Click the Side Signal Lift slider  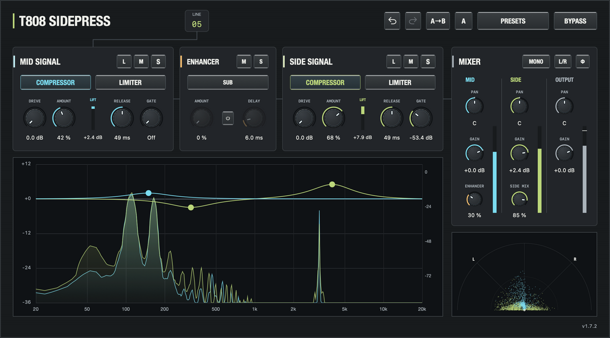click(x=362, y=117)
